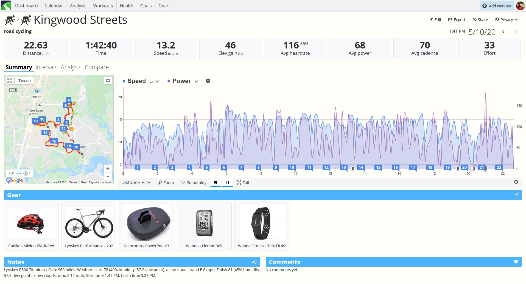Viewport: 526px width, 284px height.
Task: Click the Add workout button
Action: click(x=497, y=6)
